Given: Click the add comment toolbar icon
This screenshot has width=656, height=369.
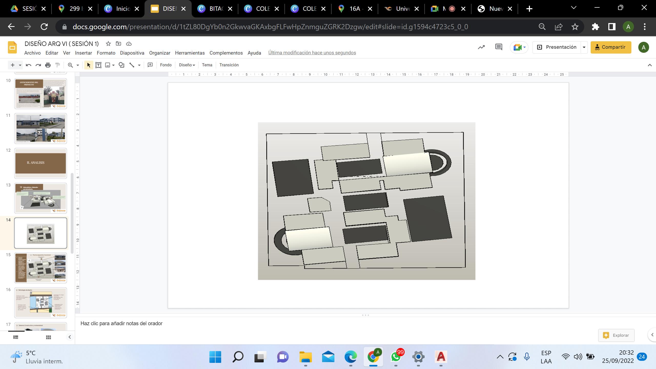Looking at the screenshot, I should 150,65.
